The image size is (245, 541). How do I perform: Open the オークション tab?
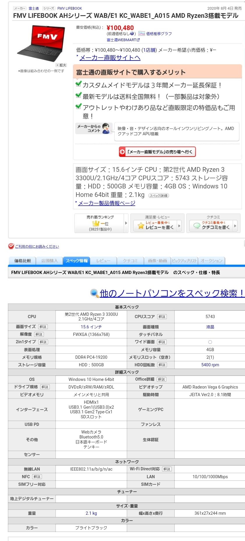(x=211, y=261)
